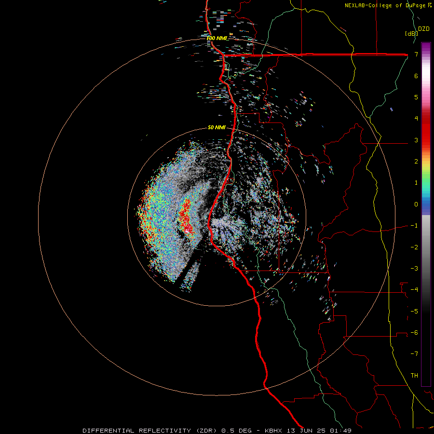Click the scale value 7
The image size is (434, 434).
pyautogui.click(x=416, y=54)
